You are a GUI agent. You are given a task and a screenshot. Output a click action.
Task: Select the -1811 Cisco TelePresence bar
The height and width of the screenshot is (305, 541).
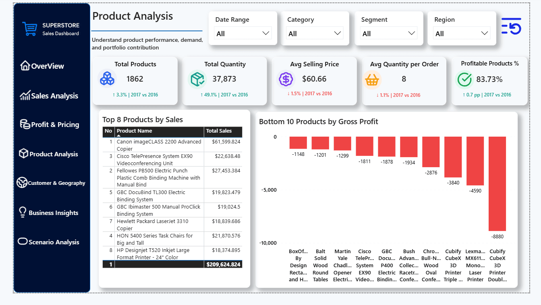364,146
